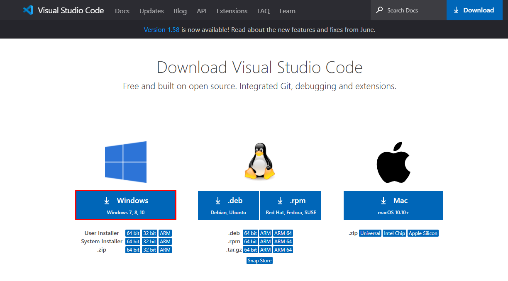The height and width of the screenshot is (281, 508).
Task: Open the Extensions page
Action: 232,11
